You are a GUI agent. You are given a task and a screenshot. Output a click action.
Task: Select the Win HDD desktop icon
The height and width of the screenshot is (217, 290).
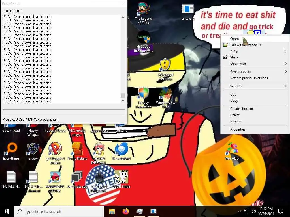(232, 151)
